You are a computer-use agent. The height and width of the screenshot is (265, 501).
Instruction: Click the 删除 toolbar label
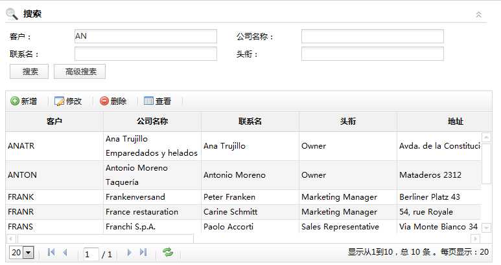click(119, 101)
